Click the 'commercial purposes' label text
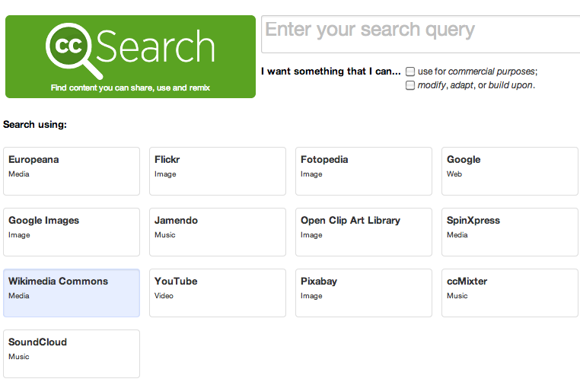580x382 pixels. click(x=491, y=72)
